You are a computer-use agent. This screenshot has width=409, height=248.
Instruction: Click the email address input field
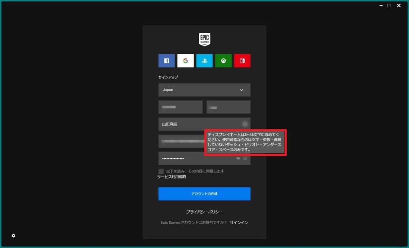182,141
